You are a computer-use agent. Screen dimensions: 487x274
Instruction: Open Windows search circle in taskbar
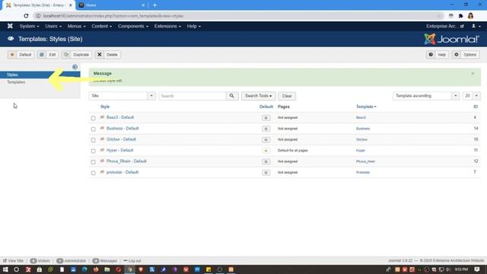tap(17, 269)
